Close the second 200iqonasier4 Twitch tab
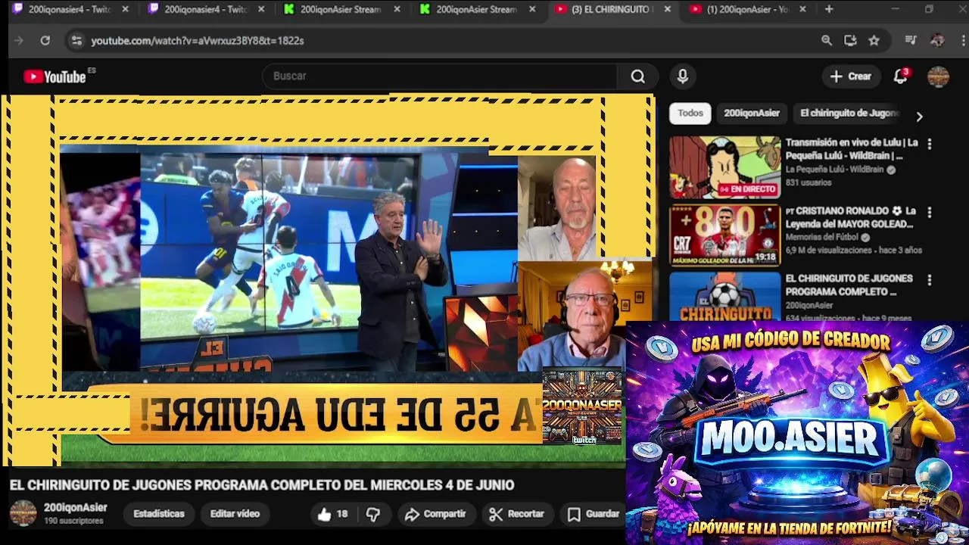The width and height of the screenshot is (969, 545). pyautogui.click(x=261, y=9)
